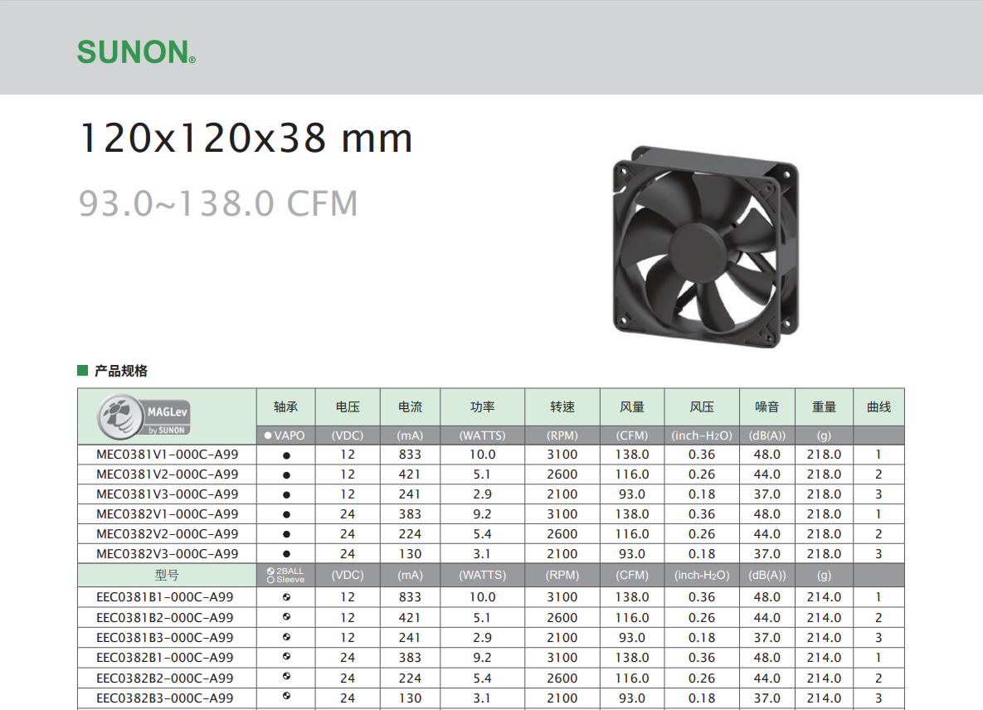Click the 48.0 dB(A) value for EEC0382B1
The width and height of the screenshot is (983, 710).
coord(766,658)
